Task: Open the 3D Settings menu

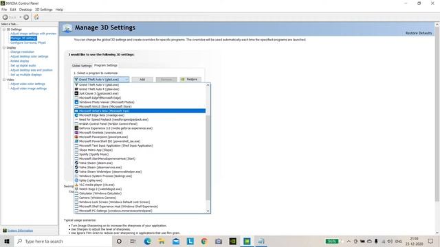Action: (43, 10)
